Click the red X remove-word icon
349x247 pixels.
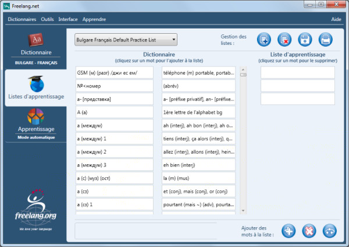[x=309, y=231]
